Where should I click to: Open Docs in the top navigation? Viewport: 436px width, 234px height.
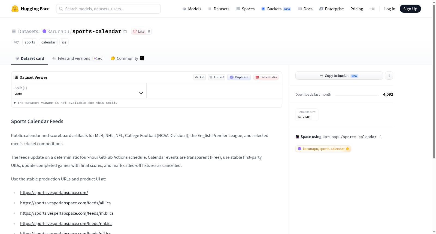pyautogui.click(x=305, y=9)
